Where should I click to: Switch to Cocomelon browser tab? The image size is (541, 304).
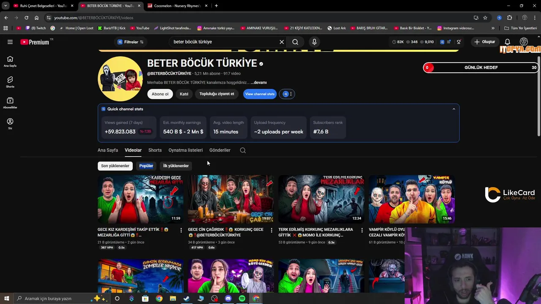point(177,6)
